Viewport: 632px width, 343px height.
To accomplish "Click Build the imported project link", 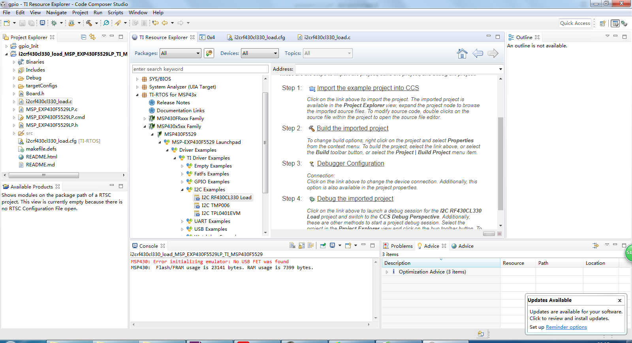I will 352,128.
